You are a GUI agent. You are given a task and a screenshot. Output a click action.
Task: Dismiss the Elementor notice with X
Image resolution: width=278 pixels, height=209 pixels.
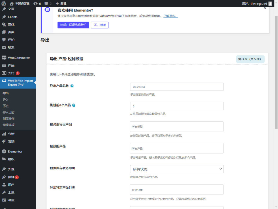(x=265, y=8)
